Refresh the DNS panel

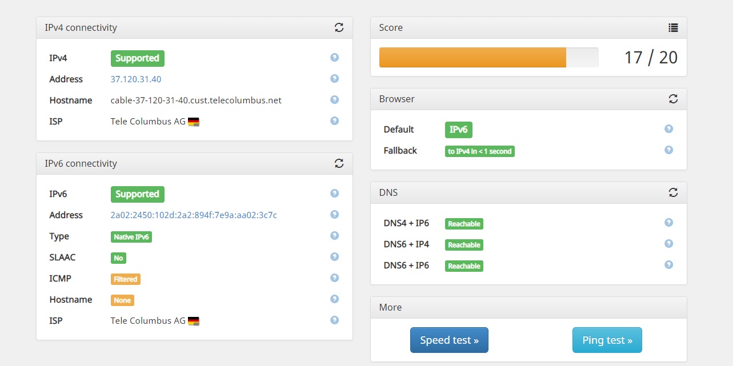pyautogui.click(x=673, y=192)
